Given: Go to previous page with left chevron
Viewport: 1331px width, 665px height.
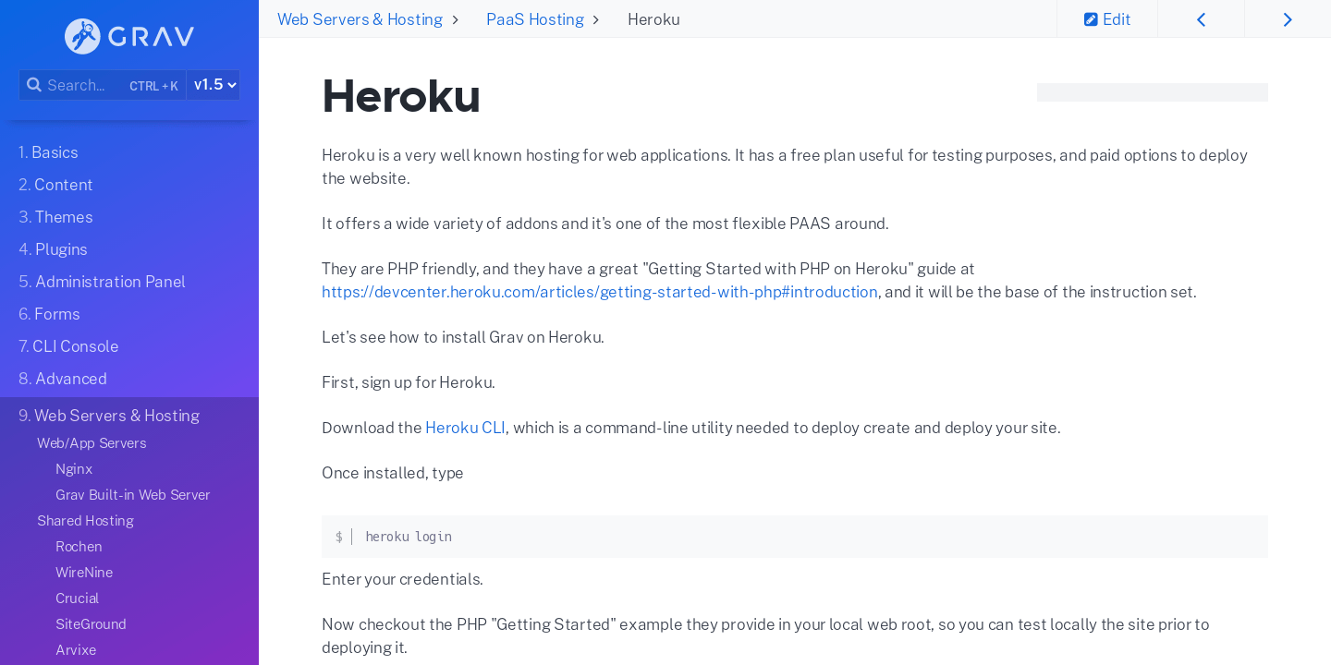Looking at the screenshot, I should pyautogui.click(x=1201, y=18).
